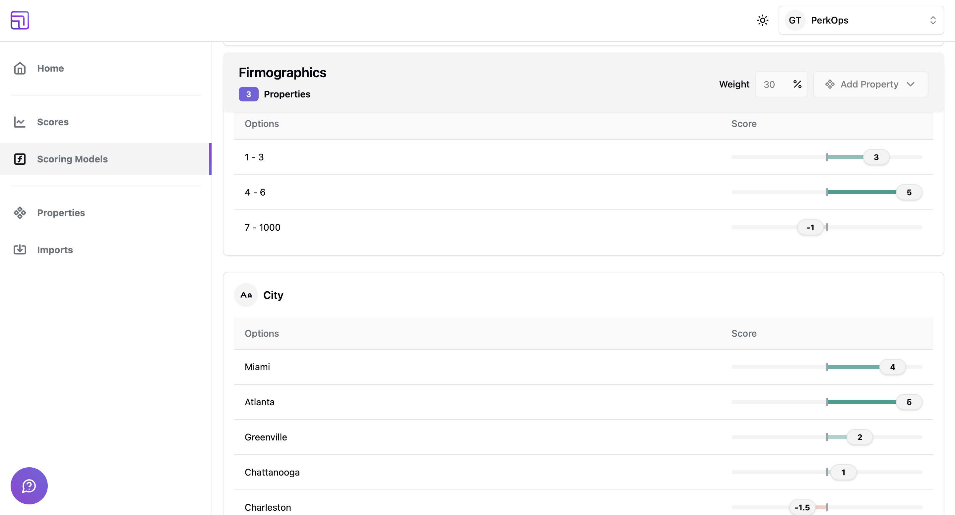
Task: Click the Weight label text
Action: (x=734, y=85)
